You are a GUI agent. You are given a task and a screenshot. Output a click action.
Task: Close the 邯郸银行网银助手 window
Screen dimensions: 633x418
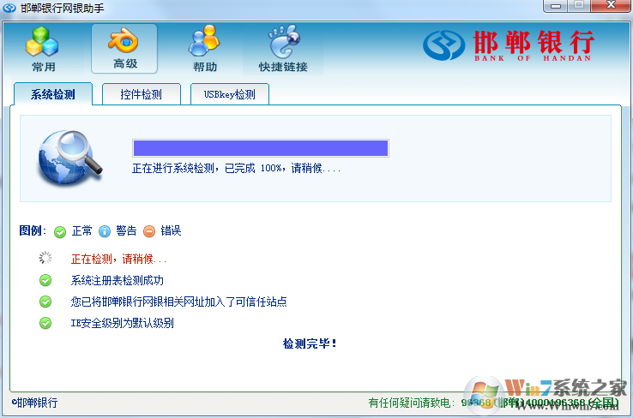[611, 5]
